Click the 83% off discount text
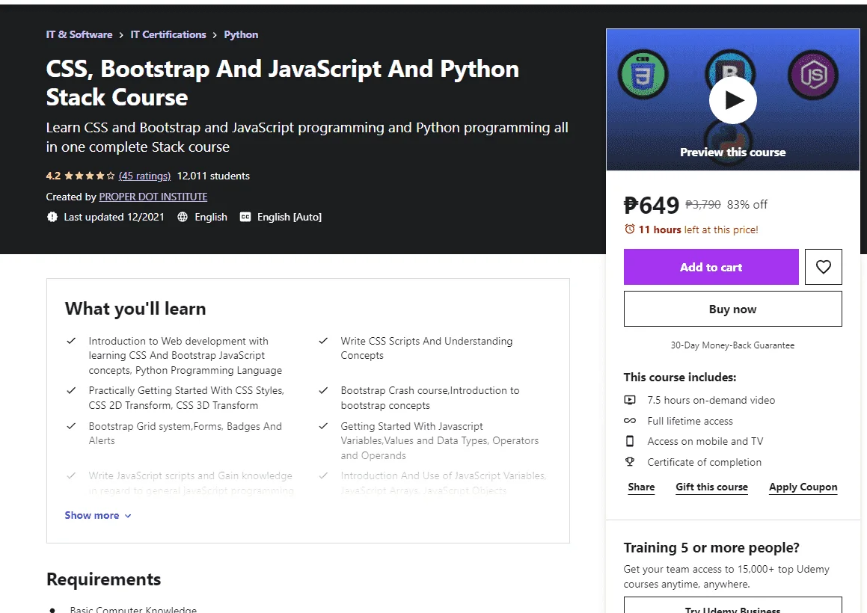This screenshot has width=867, height=613. [x=747, y=205]
